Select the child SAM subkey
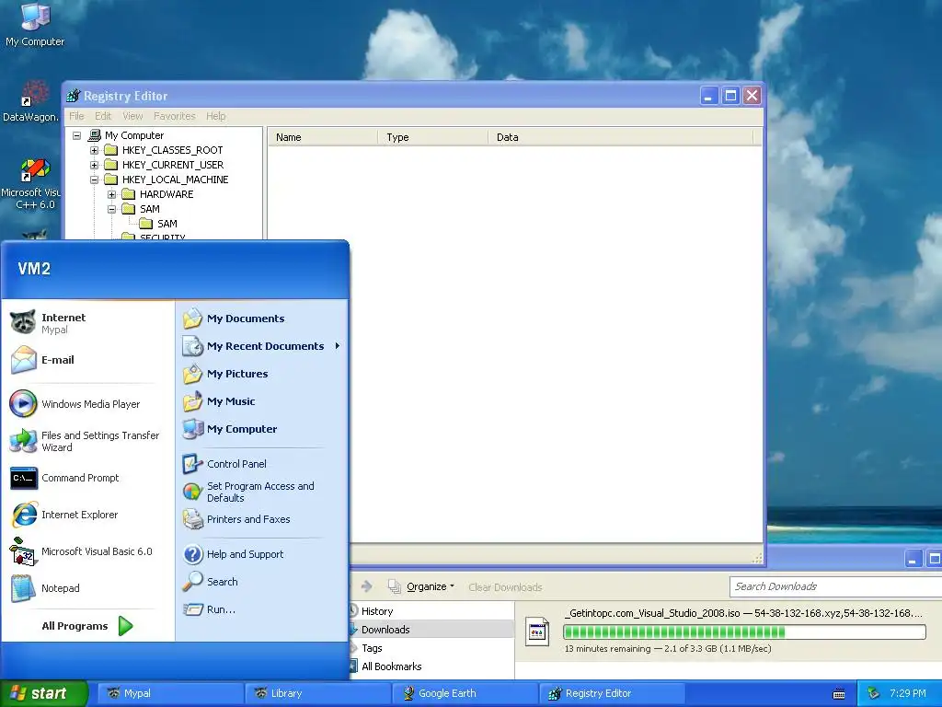942x707 pixels. [167, 224]
